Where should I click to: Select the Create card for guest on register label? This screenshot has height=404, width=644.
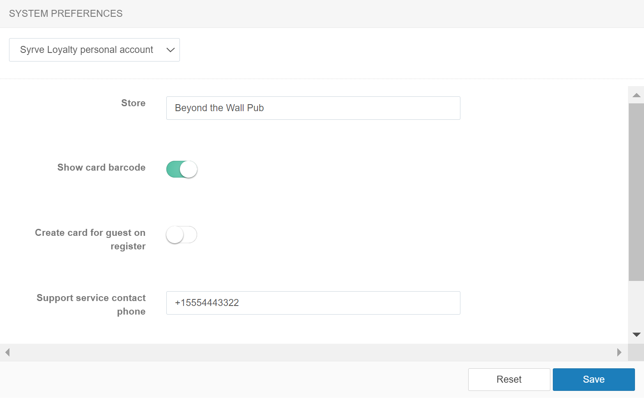pos(90,239)
